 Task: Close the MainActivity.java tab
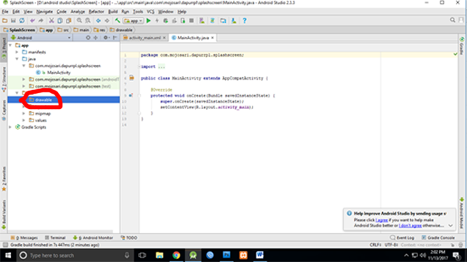(212, 38)
